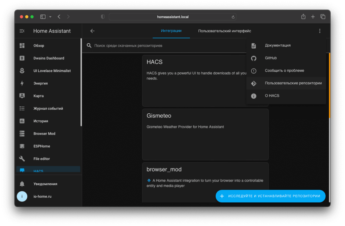The image size is (345, 226).
Task: Click the О HACS info icon
Action: pyautogui.click(x=254, y=96)
